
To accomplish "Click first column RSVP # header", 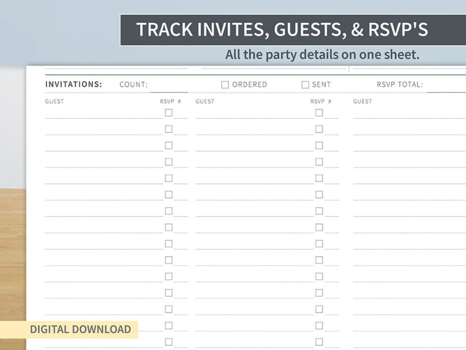I will click(170, 101).
